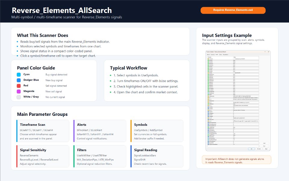Click the 'No current signal' description

click(x=55, y=97)
